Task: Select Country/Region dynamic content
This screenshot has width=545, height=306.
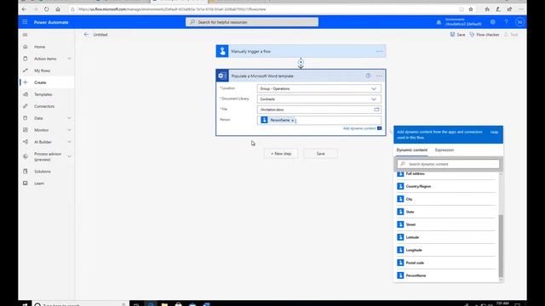Action: pos(446,186)
